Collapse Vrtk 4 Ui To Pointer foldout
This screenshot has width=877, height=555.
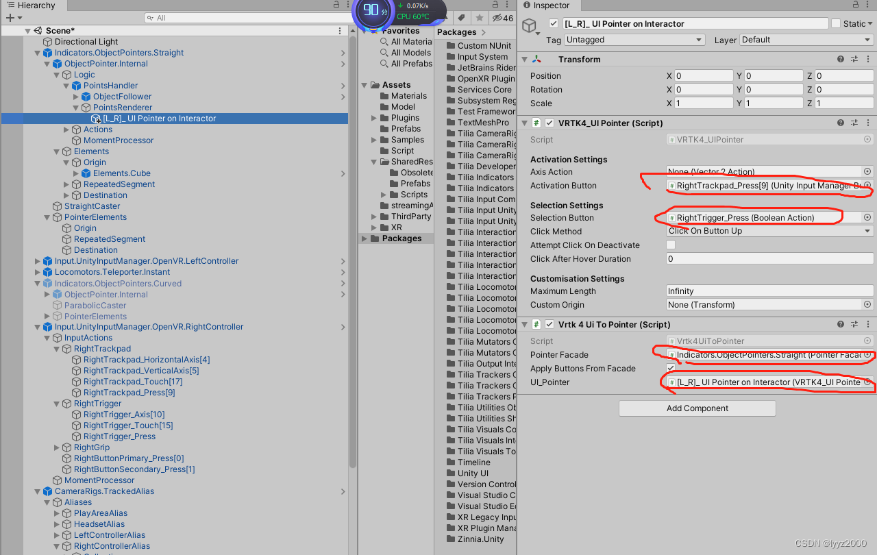coord(524,325)
